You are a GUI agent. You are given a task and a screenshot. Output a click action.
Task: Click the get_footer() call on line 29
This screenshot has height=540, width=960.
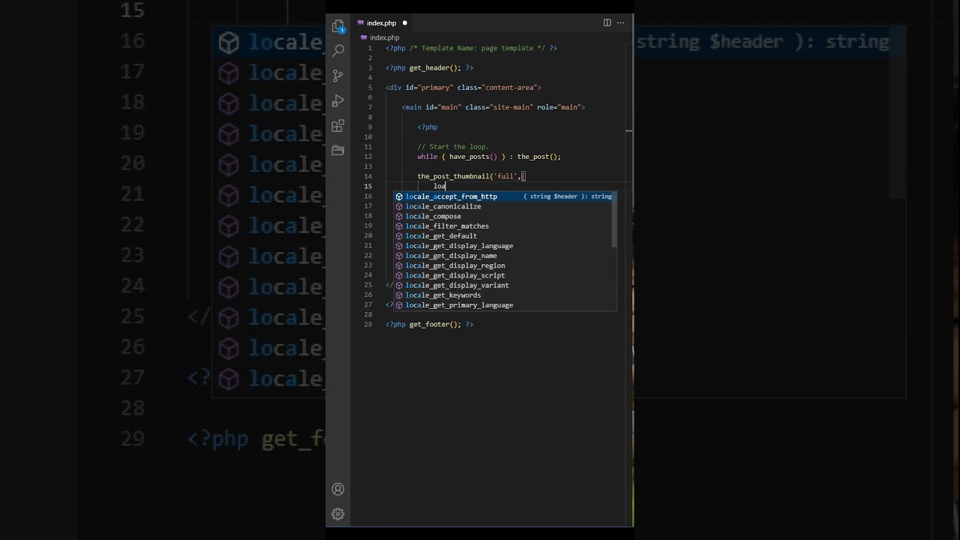coord(435,325)
